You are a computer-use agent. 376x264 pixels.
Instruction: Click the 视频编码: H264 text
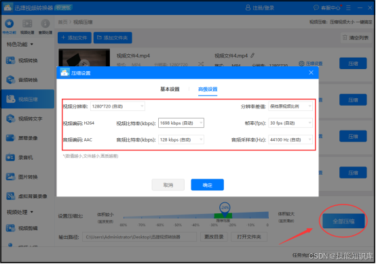click(x=79, y=123)
